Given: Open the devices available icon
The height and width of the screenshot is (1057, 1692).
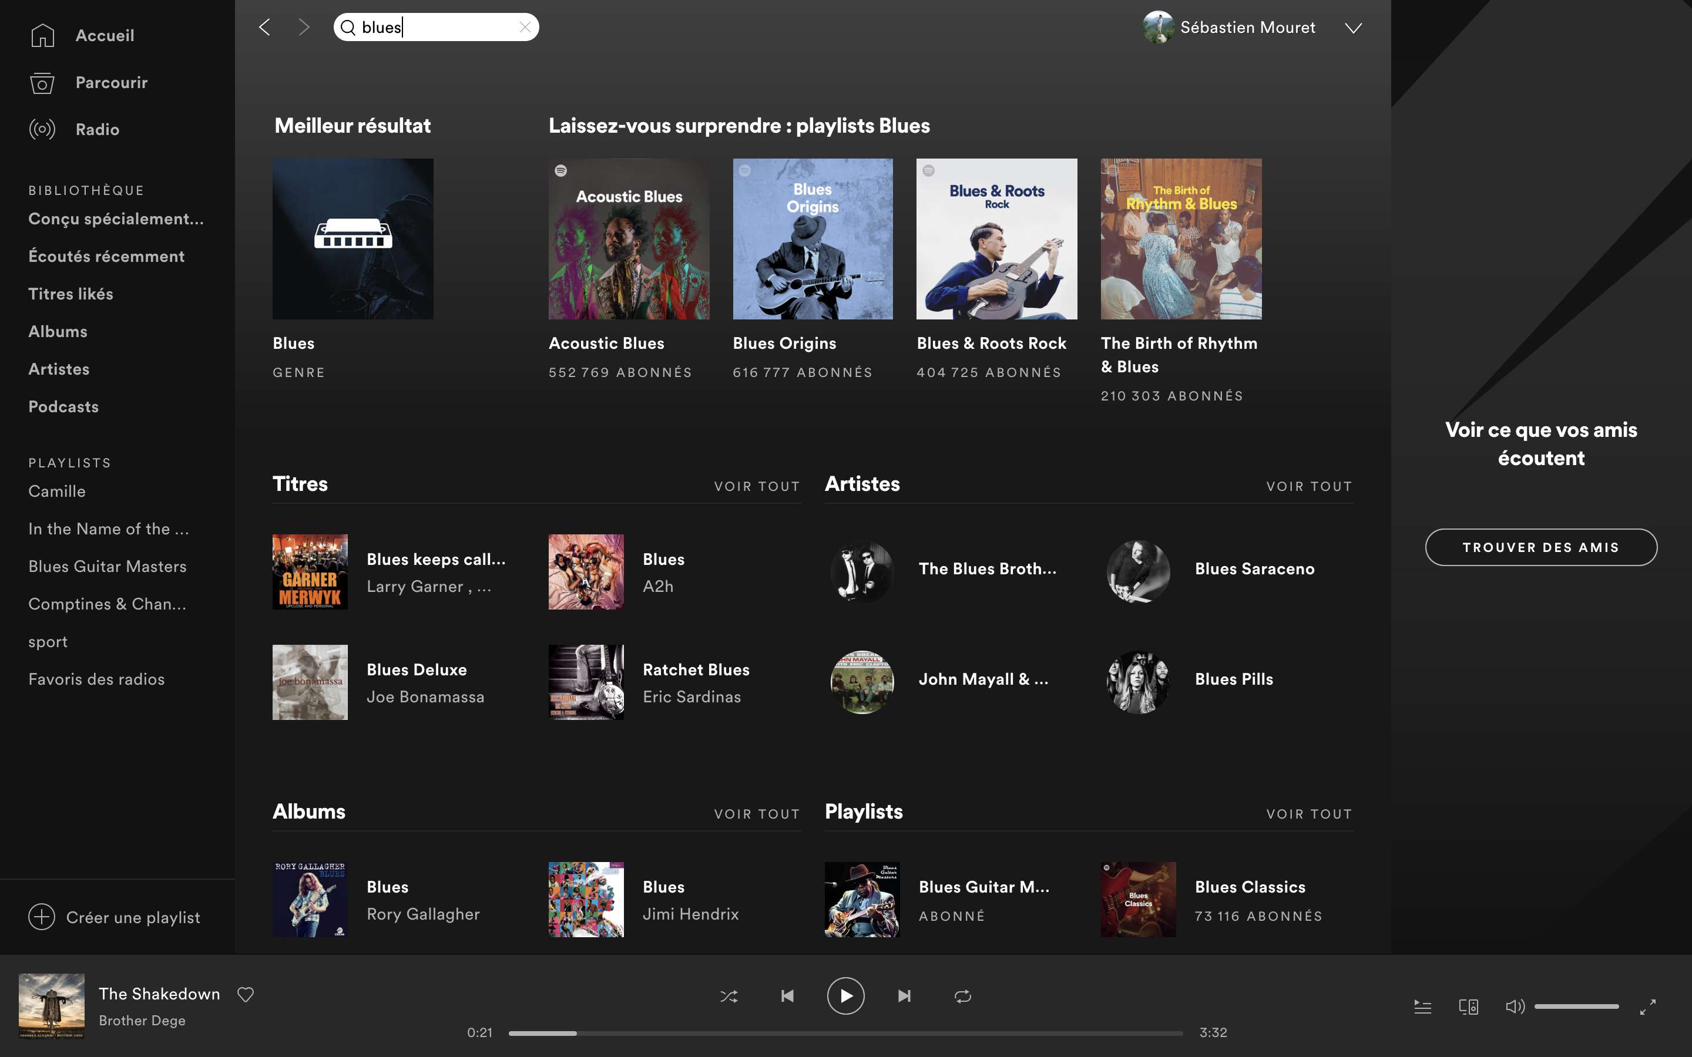Looking at the screenshot, I should coord(1468,1006).
